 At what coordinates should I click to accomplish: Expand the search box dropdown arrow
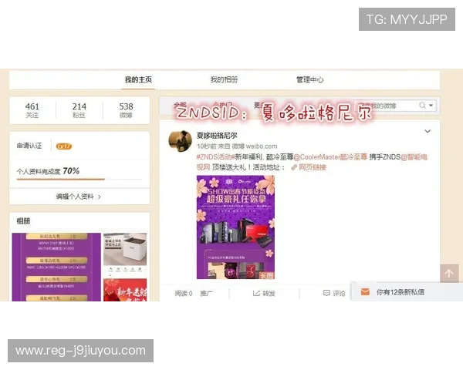[431, 106]
